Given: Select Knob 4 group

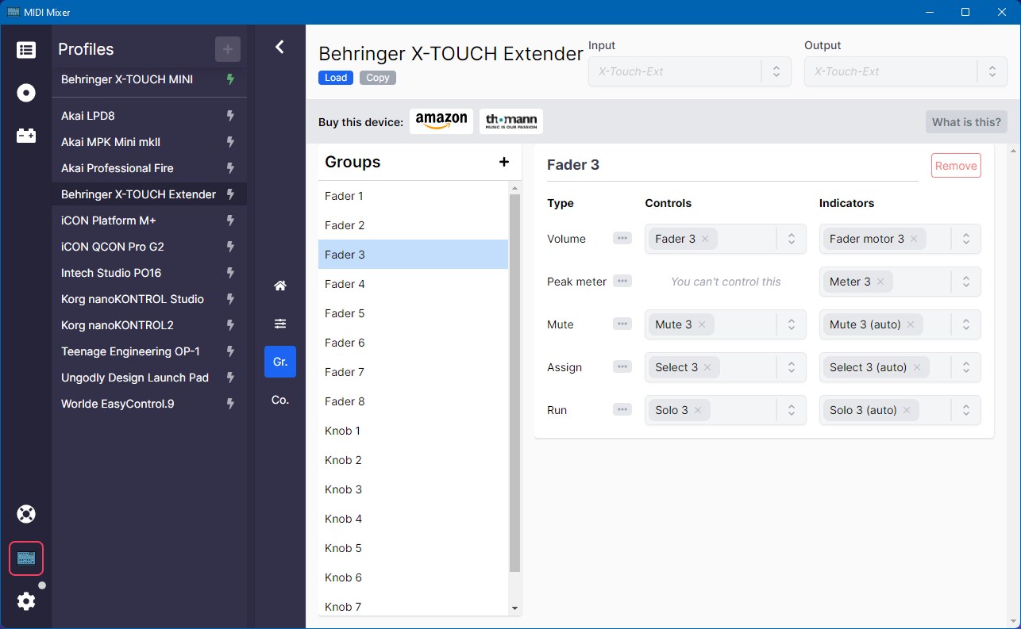Looking at the screenshot, I should 413,519.
